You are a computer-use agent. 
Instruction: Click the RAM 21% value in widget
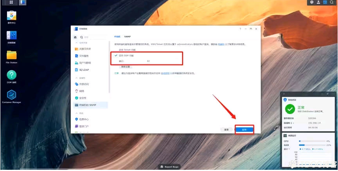[329, 145]
